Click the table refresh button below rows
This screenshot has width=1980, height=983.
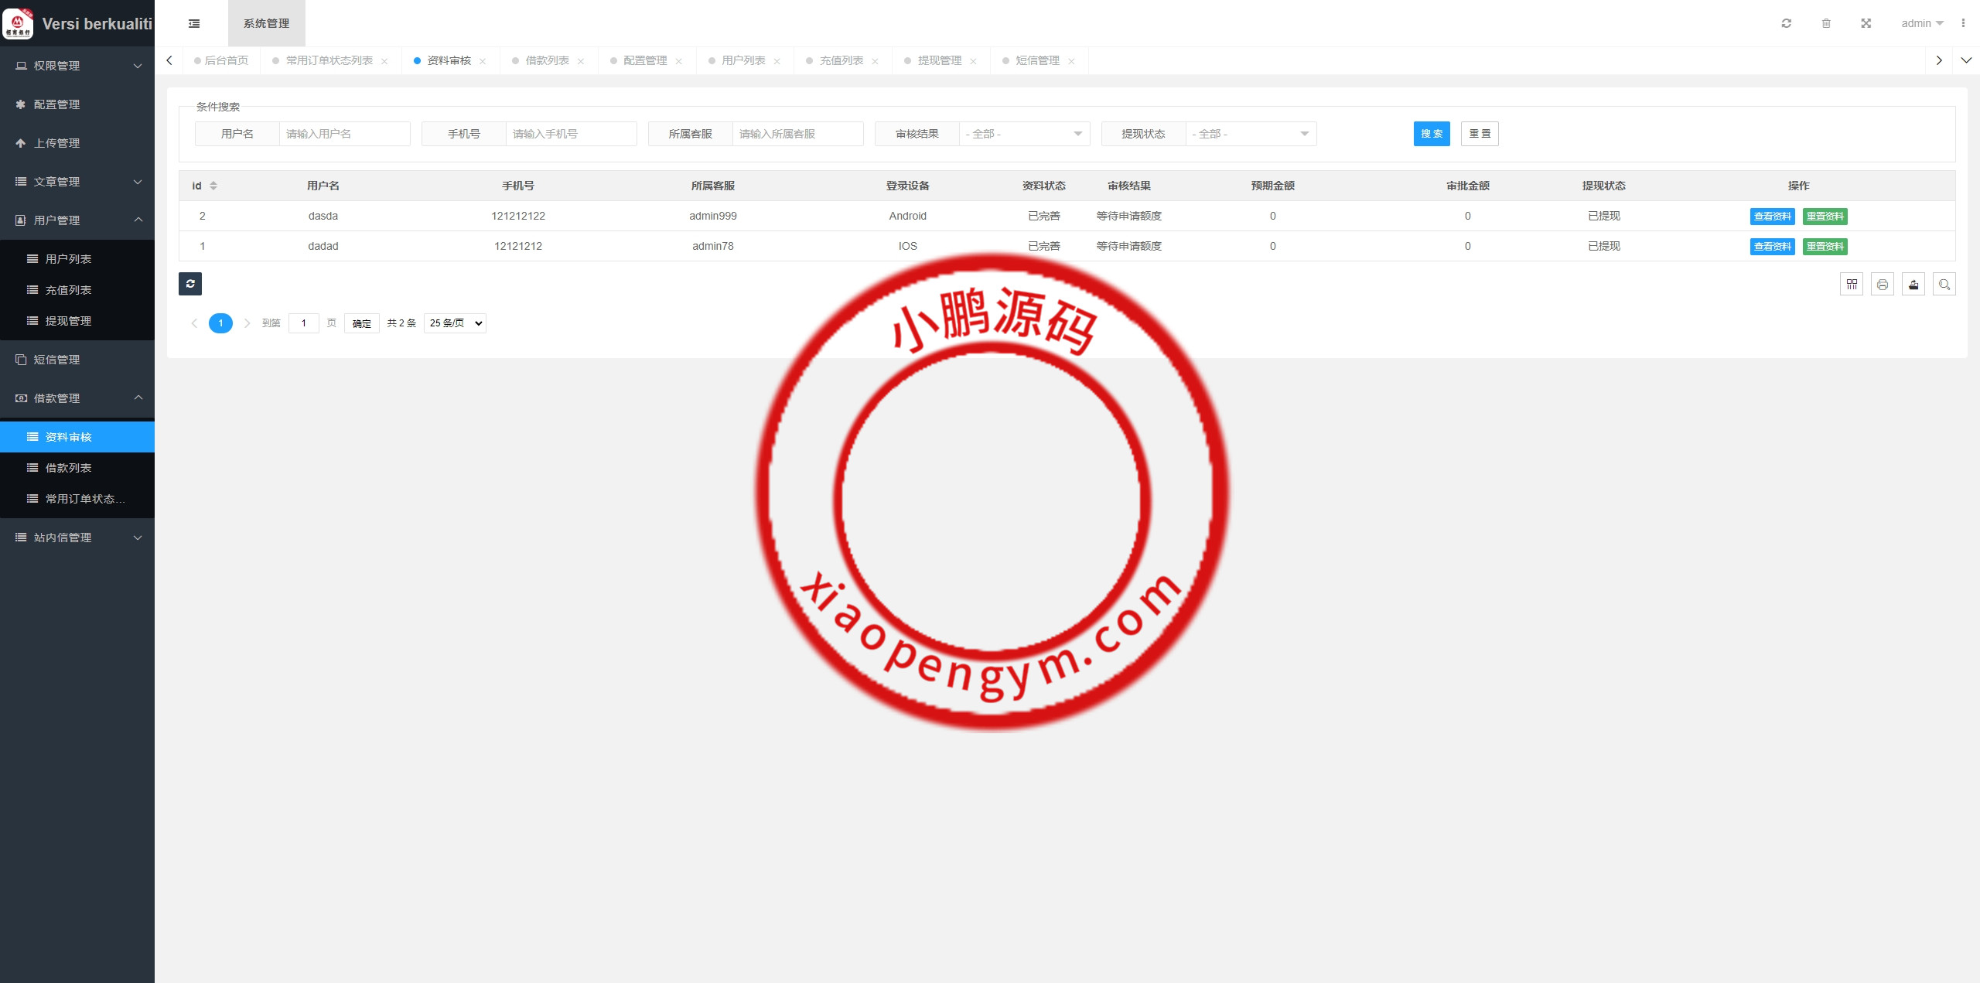point(190,284)
